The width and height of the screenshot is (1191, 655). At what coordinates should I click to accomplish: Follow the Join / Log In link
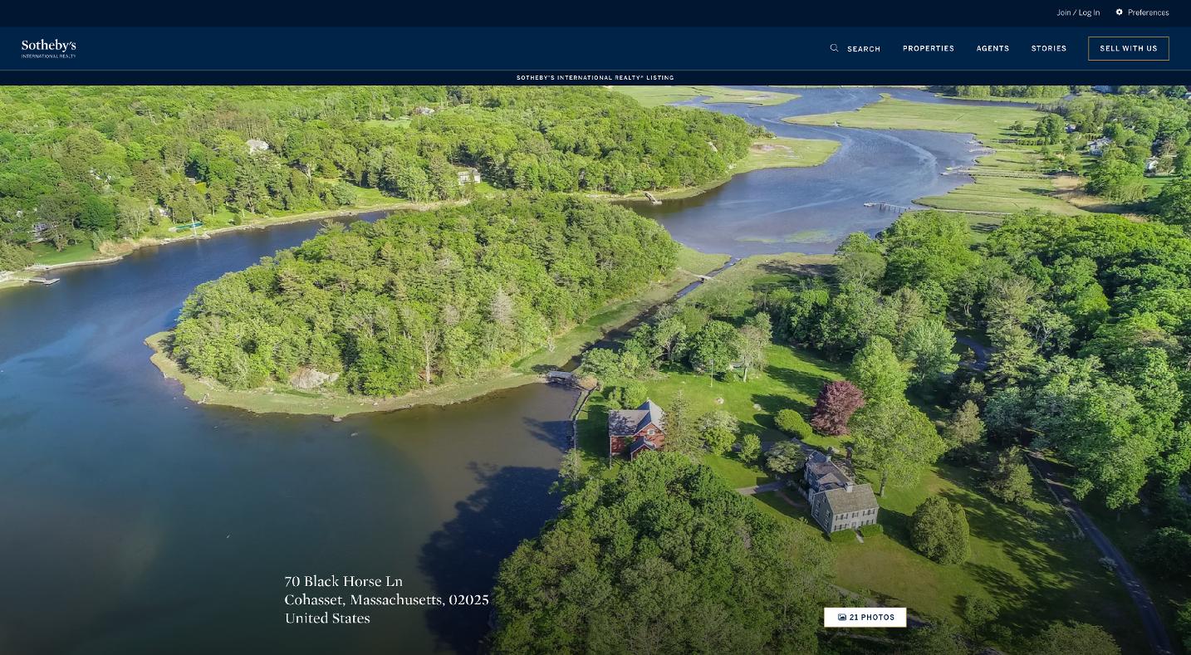pyautogui.click(x=1078, y=12)
